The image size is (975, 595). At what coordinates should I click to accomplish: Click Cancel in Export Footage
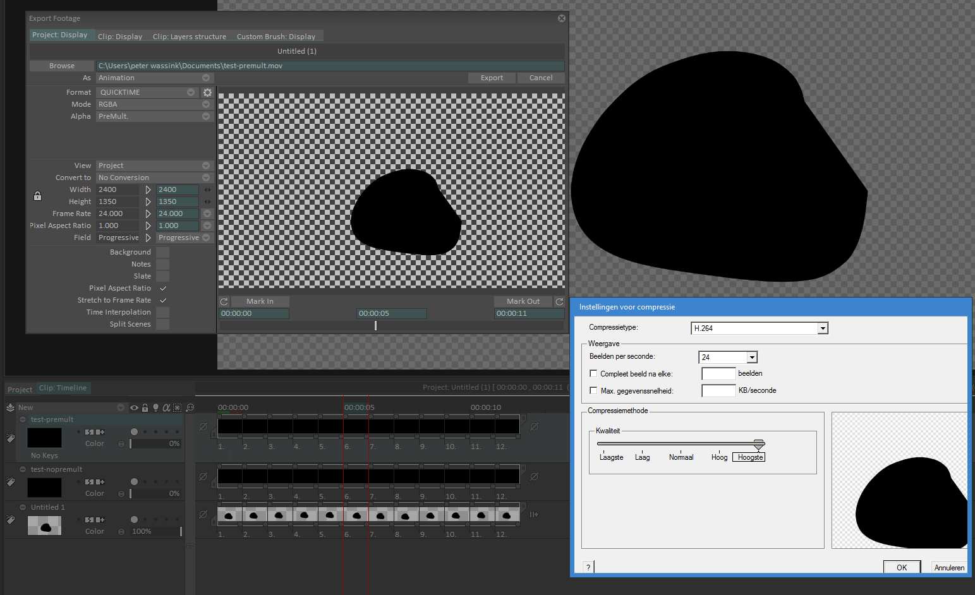click(541, 78)
